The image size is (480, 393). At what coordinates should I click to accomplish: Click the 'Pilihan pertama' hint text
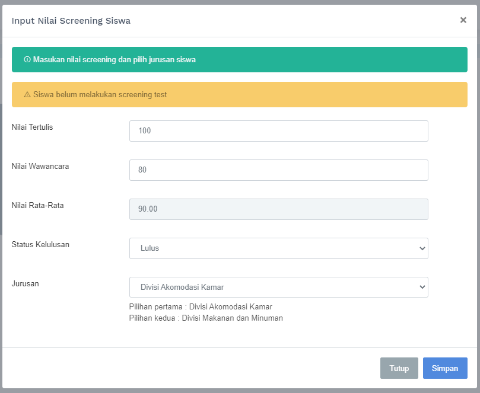click(201, 307)
